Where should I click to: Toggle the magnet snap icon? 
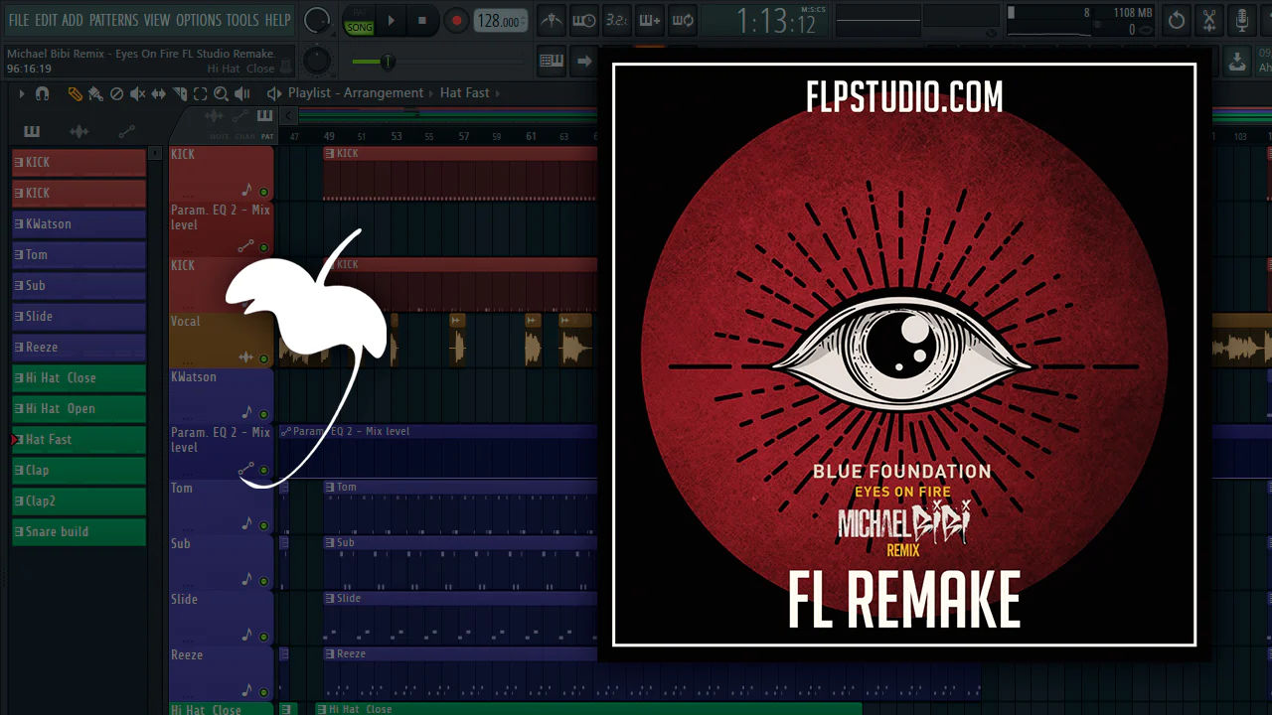42,93
